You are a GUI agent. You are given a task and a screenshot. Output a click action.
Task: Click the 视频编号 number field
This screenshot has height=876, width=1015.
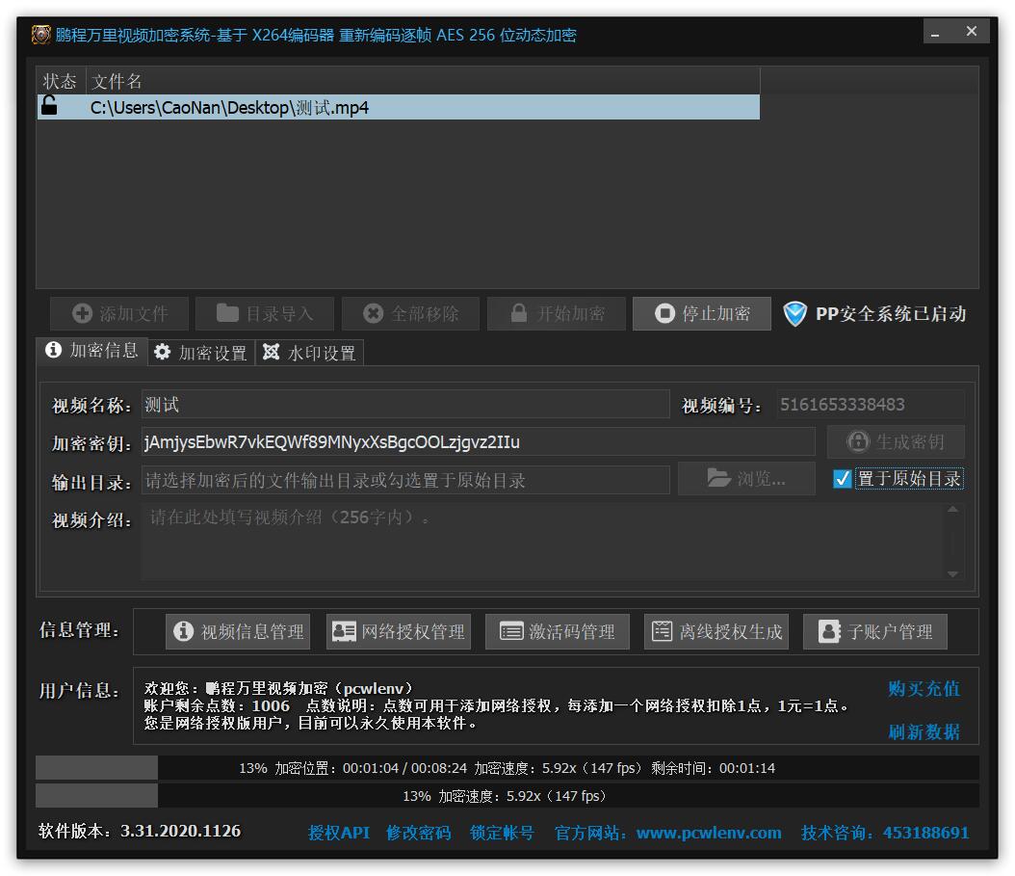click(871, 405)
